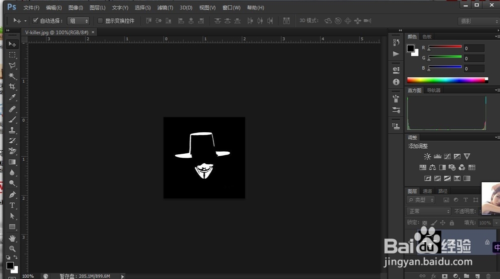Open the 组 auto-select dropdown
Viewport: 500px width, 279px height.
(78, 20)
